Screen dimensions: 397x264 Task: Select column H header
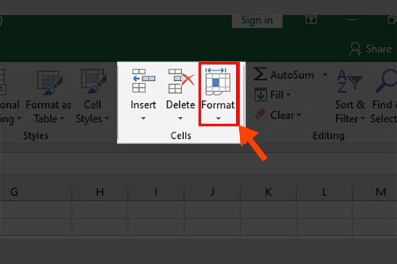(100, 192)
